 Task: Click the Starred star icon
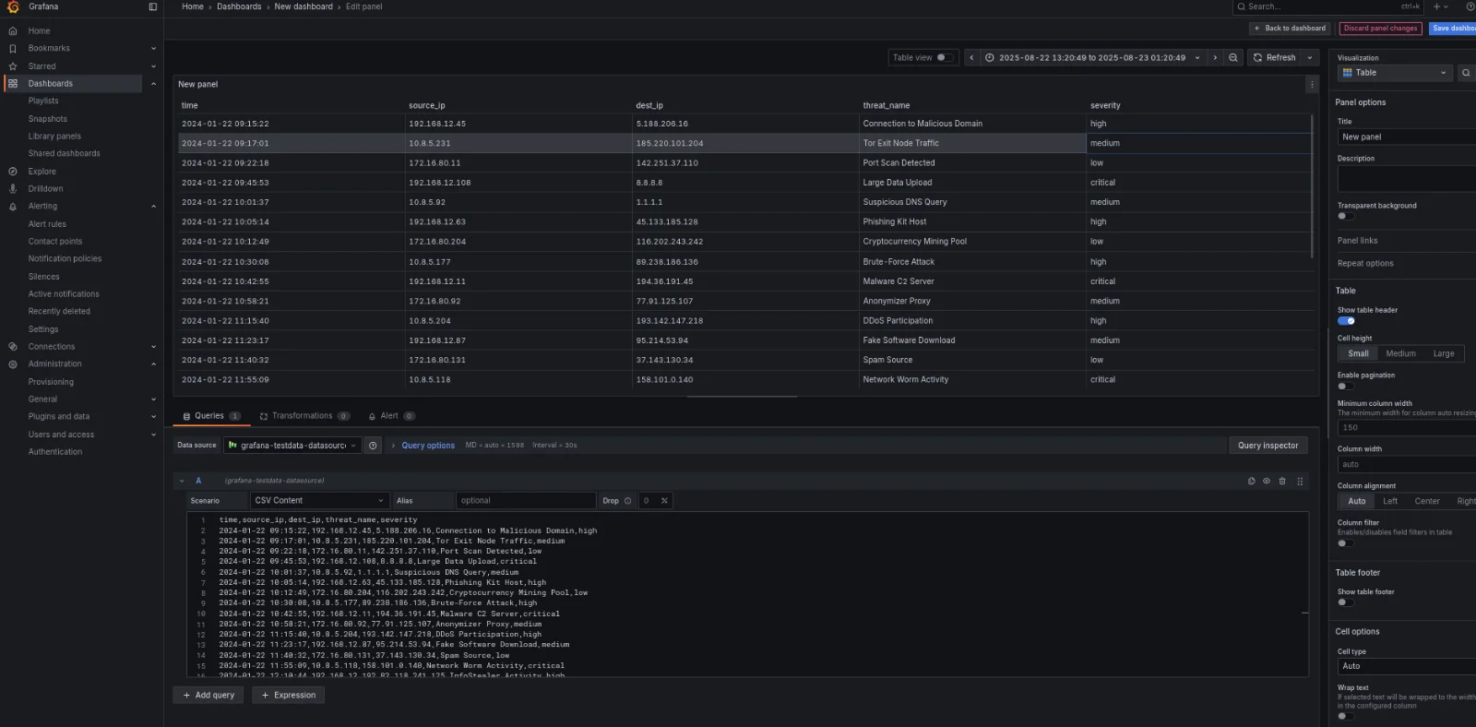coord(13,66)
